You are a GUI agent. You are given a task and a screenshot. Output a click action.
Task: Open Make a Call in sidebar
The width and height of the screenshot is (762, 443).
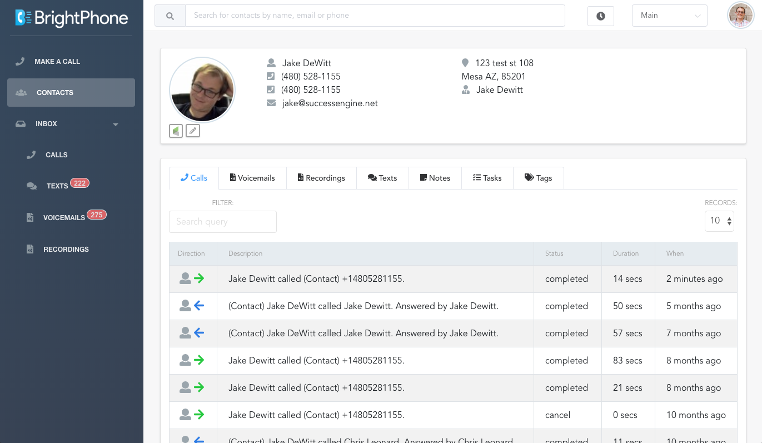coord(57,62)
